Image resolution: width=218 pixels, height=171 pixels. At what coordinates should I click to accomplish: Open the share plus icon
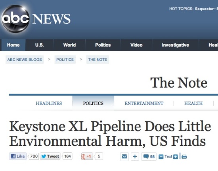(135, 157)
